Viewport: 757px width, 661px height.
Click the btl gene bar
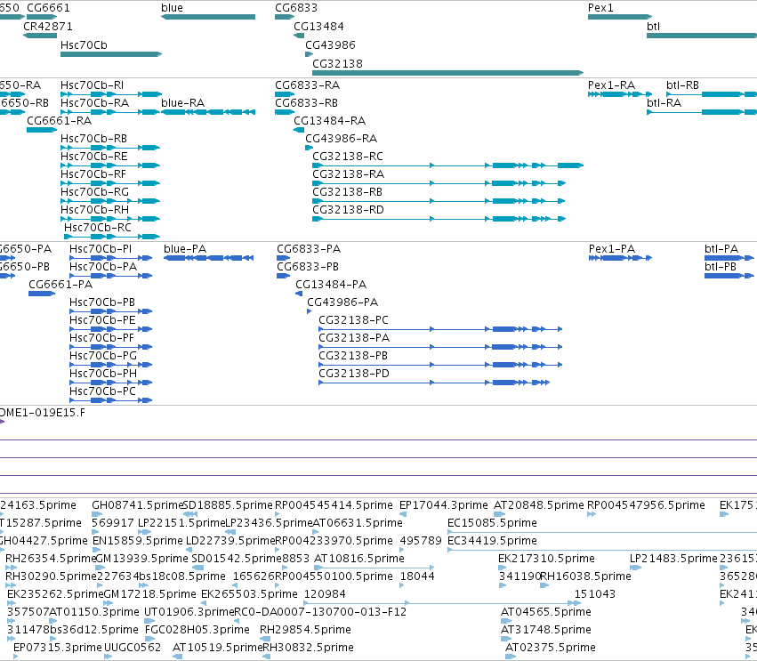pos(702,36)
